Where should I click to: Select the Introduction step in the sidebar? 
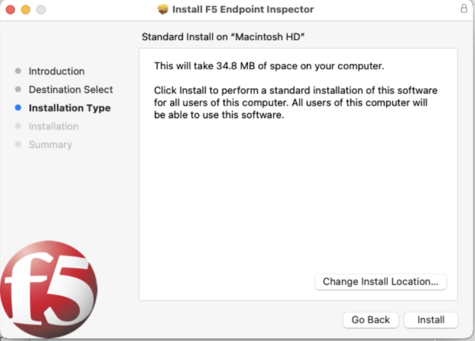(56, 71)
